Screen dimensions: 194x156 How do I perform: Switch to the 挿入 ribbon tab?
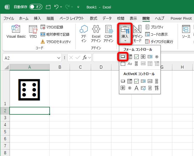coord(38,18)
